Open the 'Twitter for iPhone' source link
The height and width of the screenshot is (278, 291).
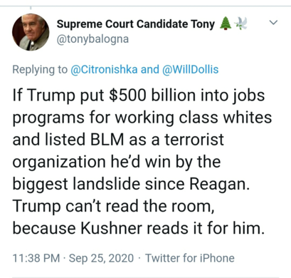190,258
